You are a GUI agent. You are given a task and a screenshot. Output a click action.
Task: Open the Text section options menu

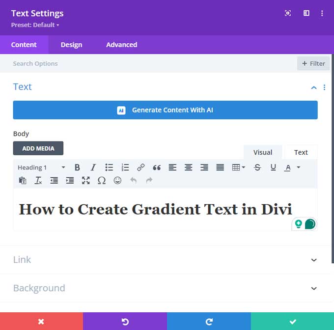324,87
